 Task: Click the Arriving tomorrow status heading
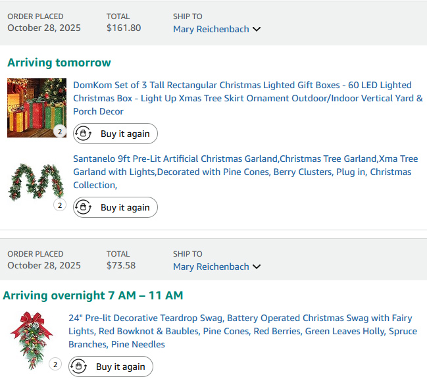(x=59, y=63)
